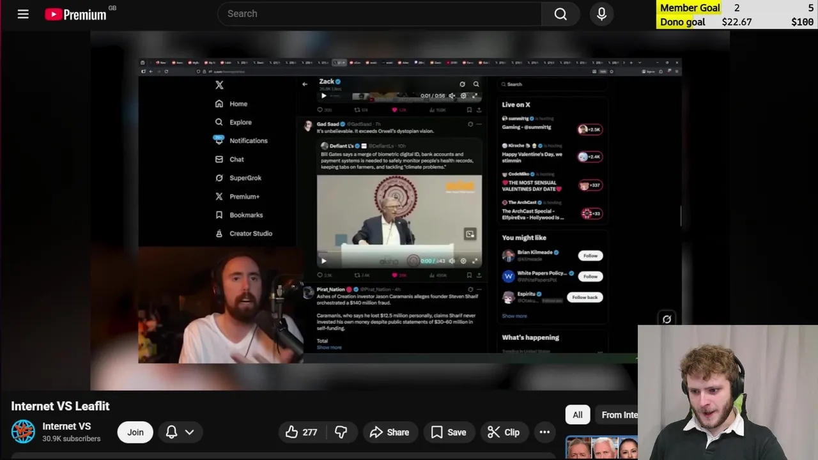Toggle the channel notification bell
The width and height of the screenshot is (818, 460).
(171, 433)
